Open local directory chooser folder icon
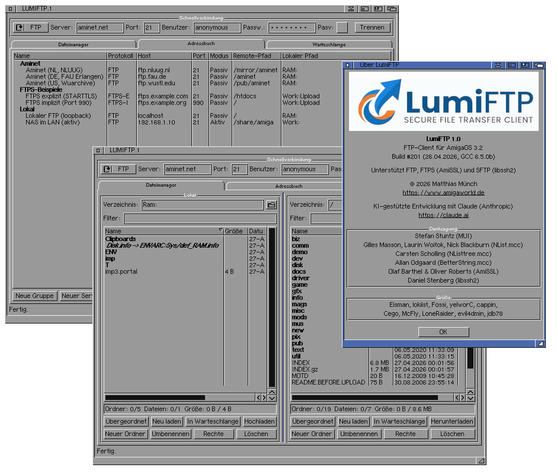This screenshot has height=474, width=557. coord(271,204)
